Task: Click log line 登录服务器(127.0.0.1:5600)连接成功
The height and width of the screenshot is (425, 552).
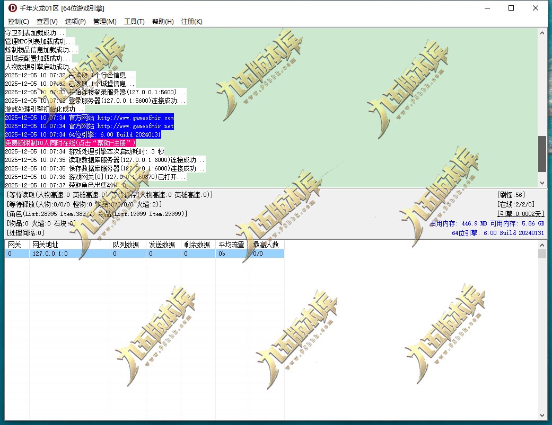Action: coord(95,101)
